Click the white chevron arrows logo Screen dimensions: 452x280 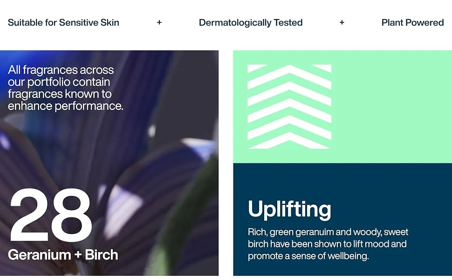point(289,106)
